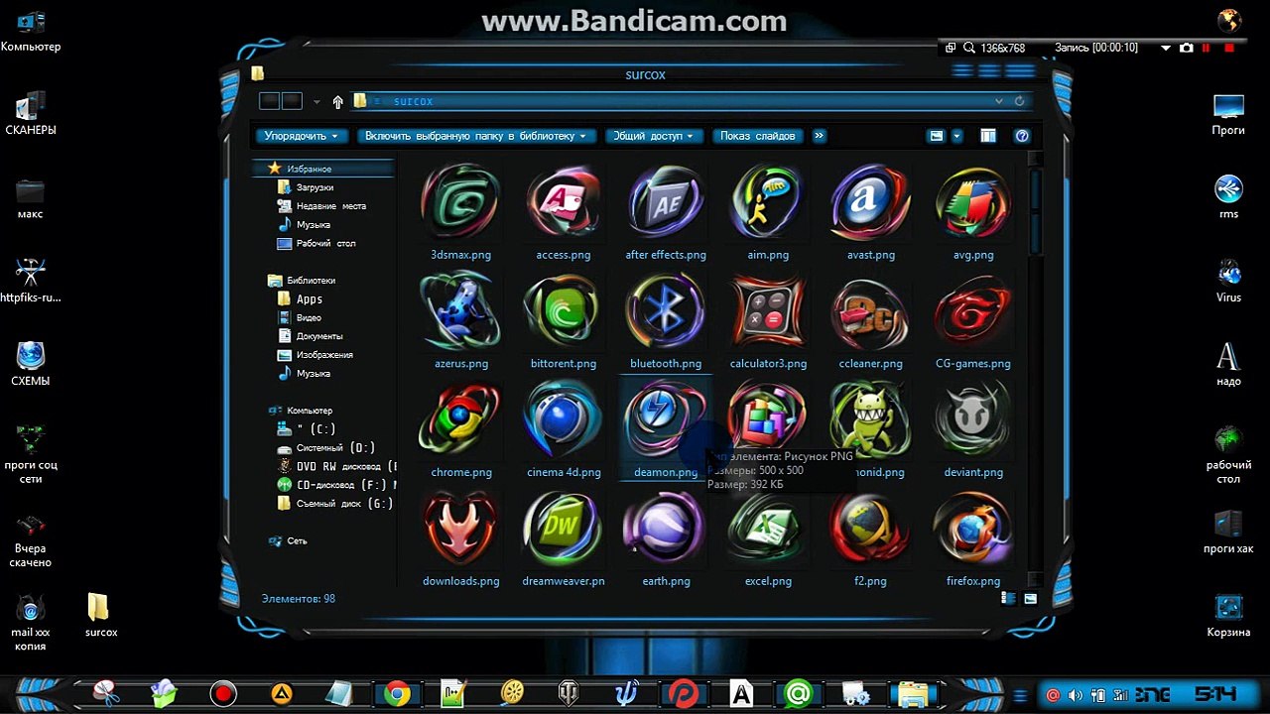
Task: Pause the Bandicam recording
Action: (1206, 48)
